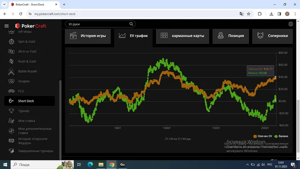Image resolution: width=300 pixels, height=169 pixels.
Task: Open Мои дополнительные ставки icon
Action: 11,131
